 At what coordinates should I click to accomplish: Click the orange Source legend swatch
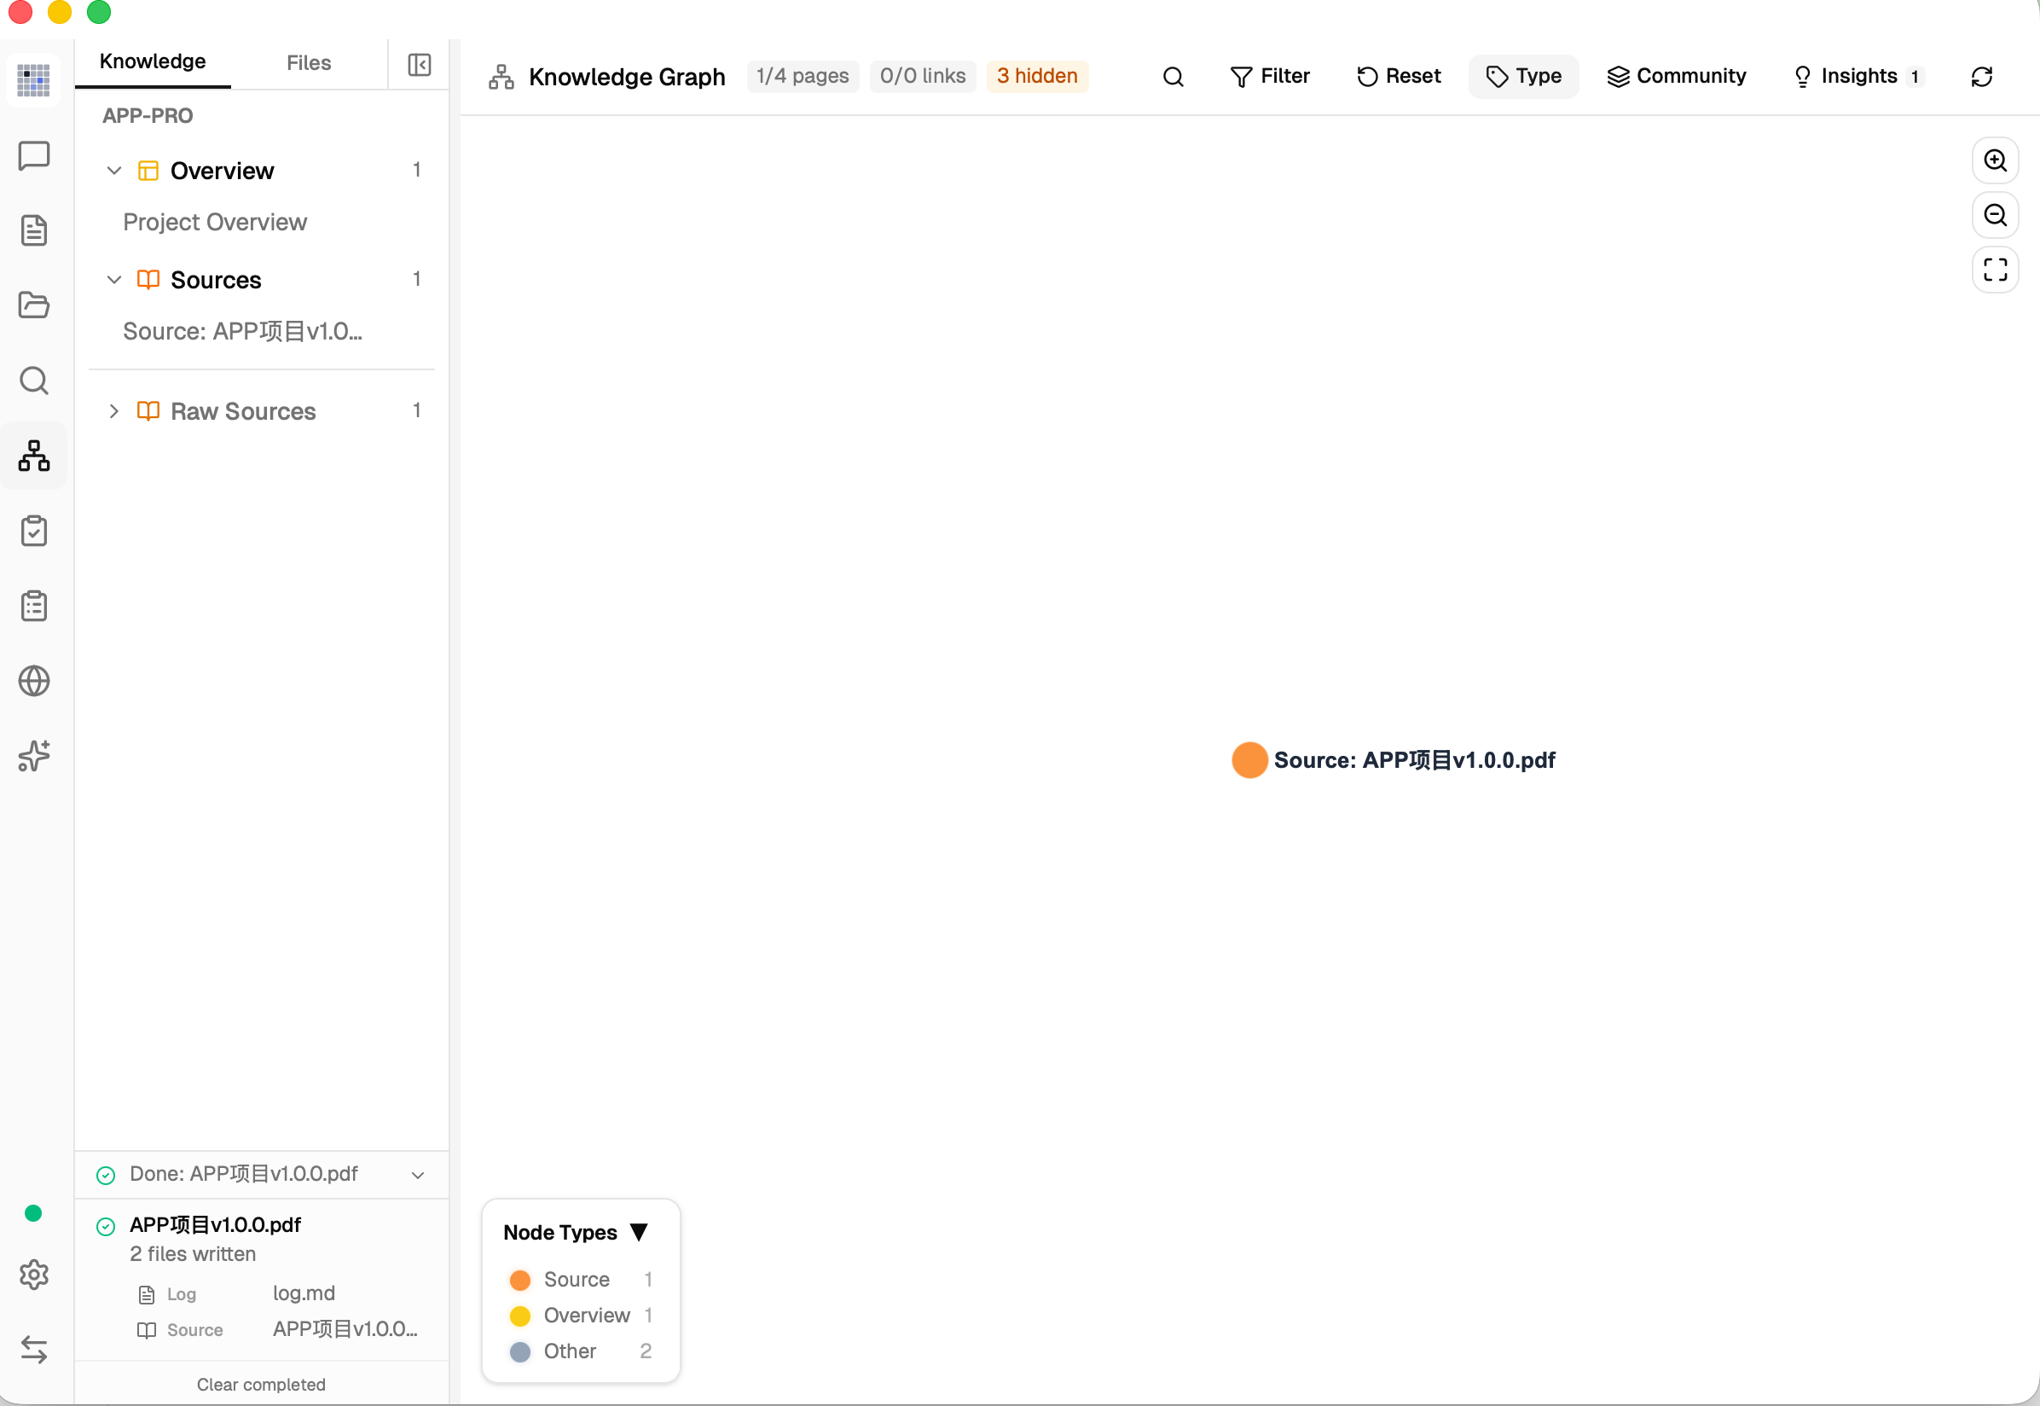(x=519, y=1279)
